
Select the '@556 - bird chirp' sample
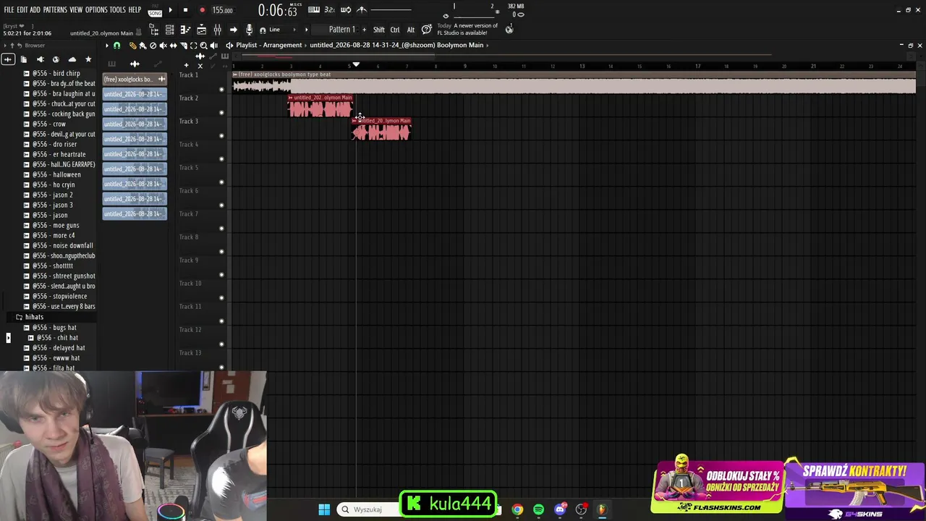point(56,73)
